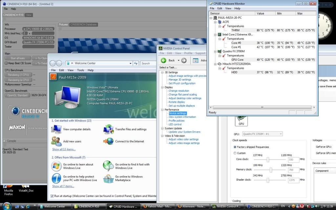Open the Tools menu in Welcome Center
The width and height of the screenshot is (336, 210).
[x=80, y=70]
